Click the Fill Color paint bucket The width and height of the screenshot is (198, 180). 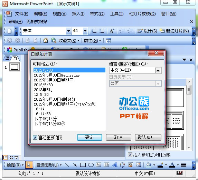click(149, 165)
